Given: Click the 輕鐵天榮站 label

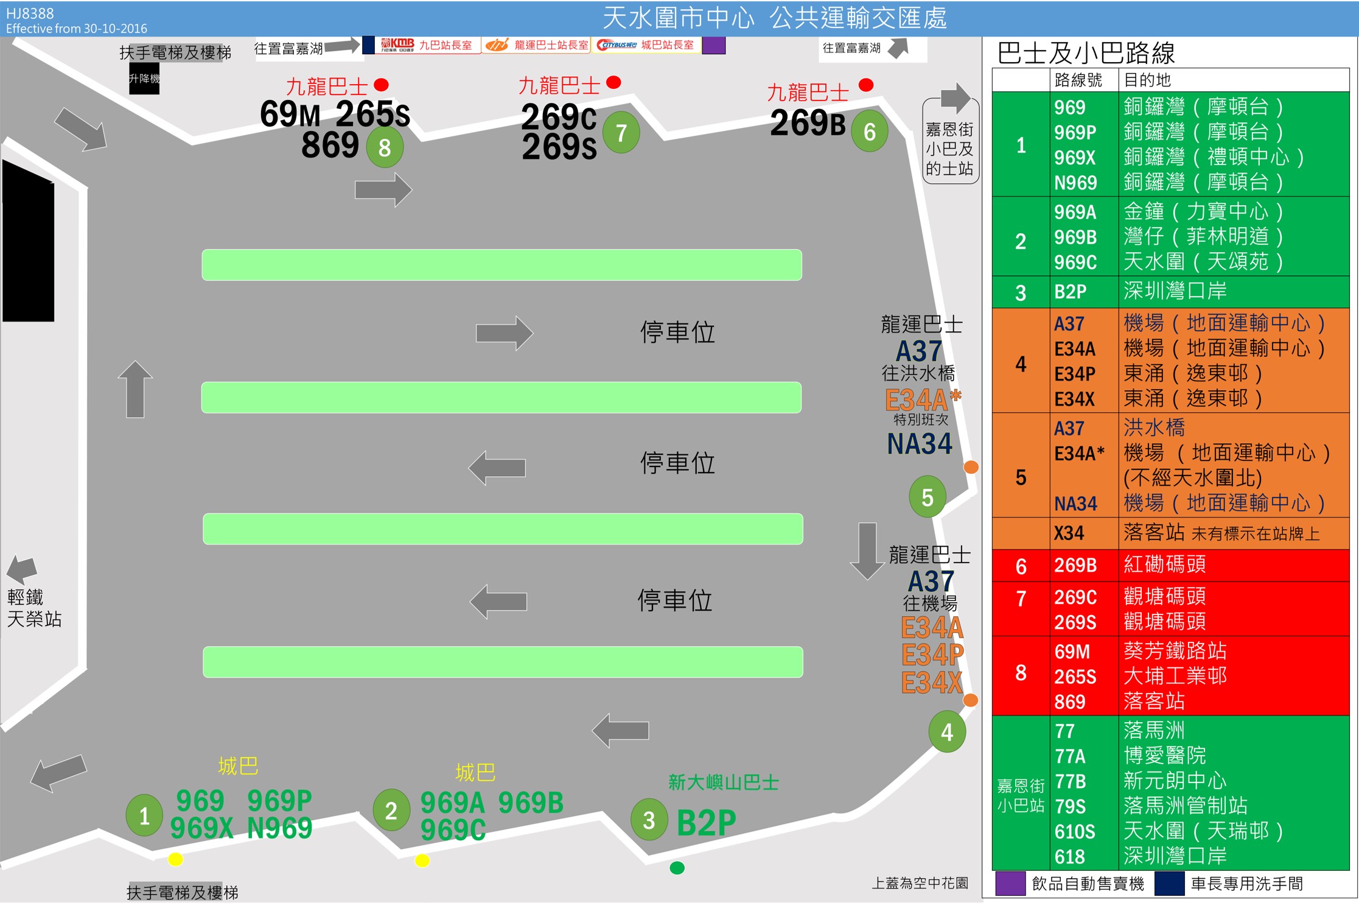Looking at the screenshot, I should tap(34, 608).
